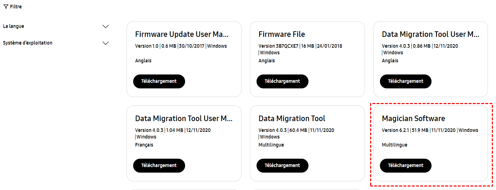Click the Filtre heading text
The image size is (496, 190).
16,7
